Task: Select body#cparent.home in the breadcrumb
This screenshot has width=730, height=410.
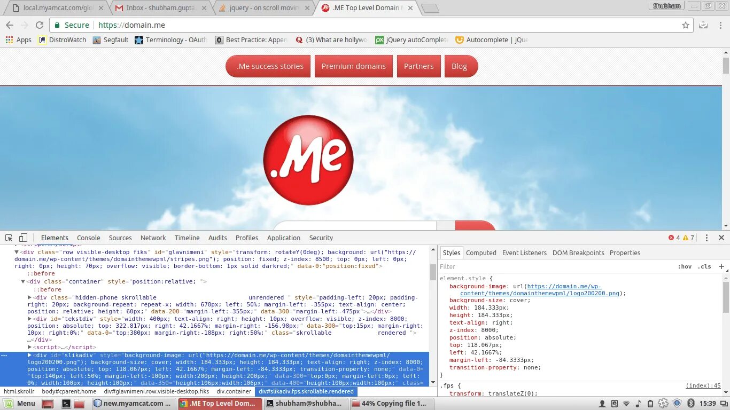Action: (69, 391)
